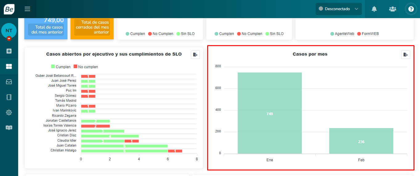Click the plus icon in sidebar

coord(9,51)
